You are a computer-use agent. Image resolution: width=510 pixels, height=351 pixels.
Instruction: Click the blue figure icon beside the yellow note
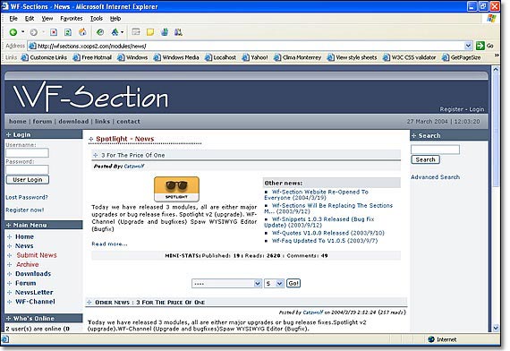(x=165, y=32)
